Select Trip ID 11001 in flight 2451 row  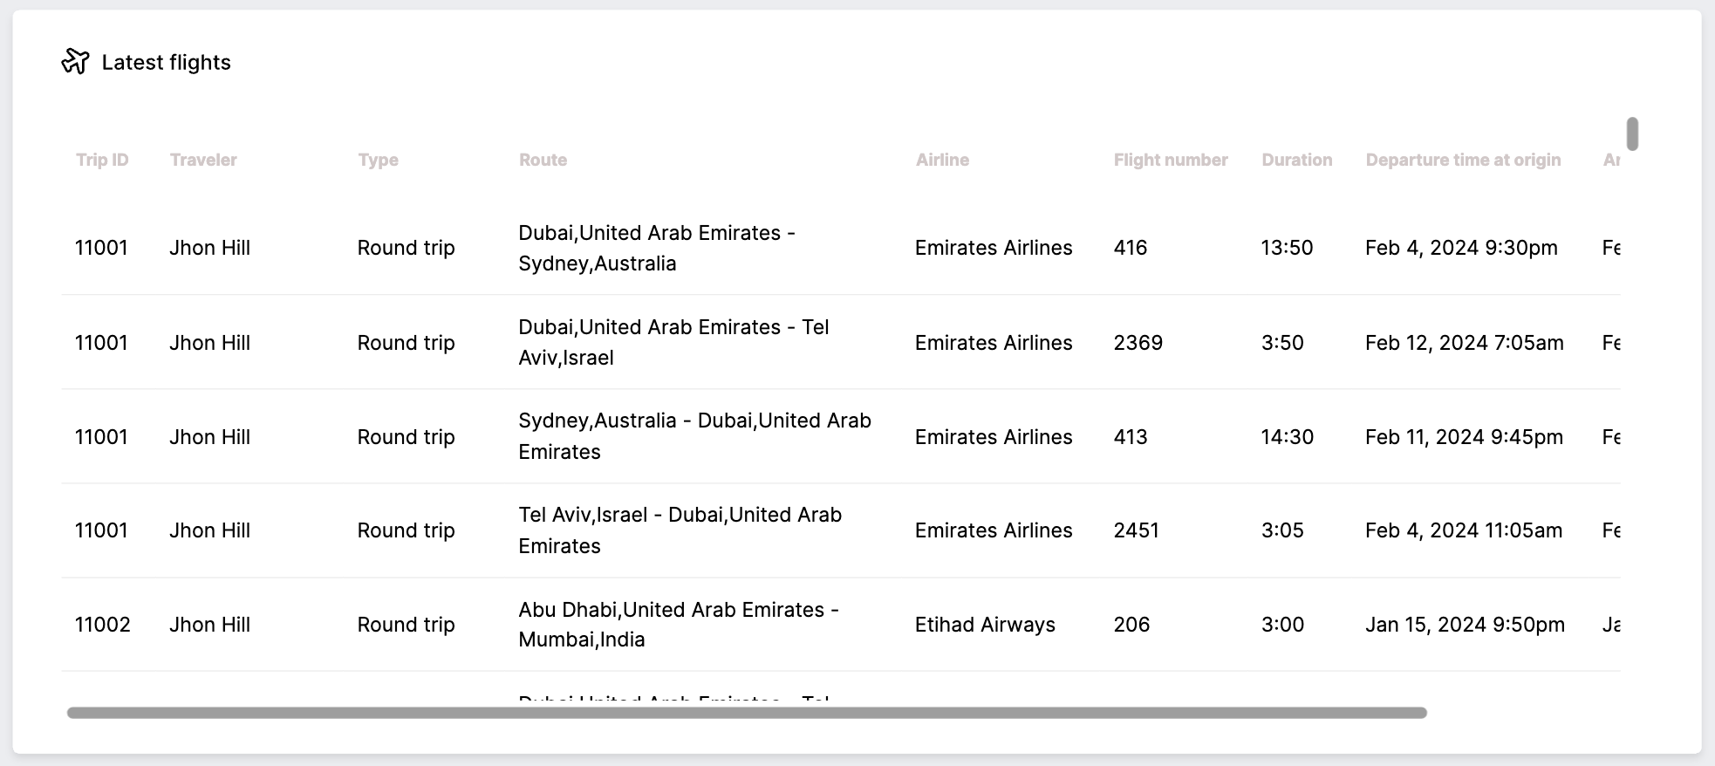(x=101, y=530)
